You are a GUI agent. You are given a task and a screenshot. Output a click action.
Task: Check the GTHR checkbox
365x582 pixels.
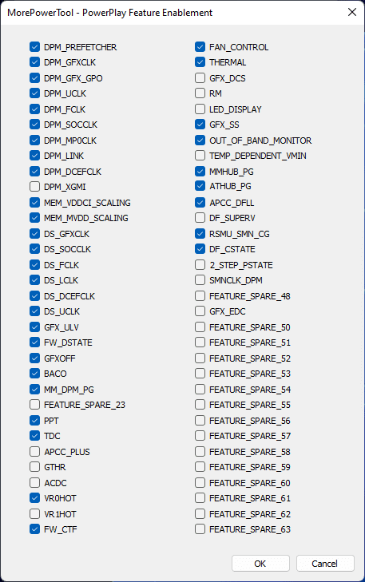(34, 467)
